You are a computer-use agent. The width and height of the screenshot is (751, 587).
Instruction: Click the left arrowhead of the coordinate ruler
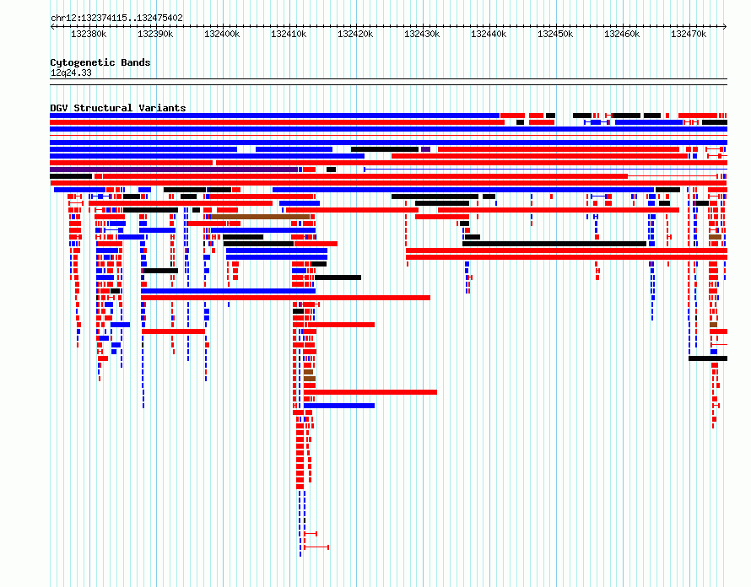52,26
